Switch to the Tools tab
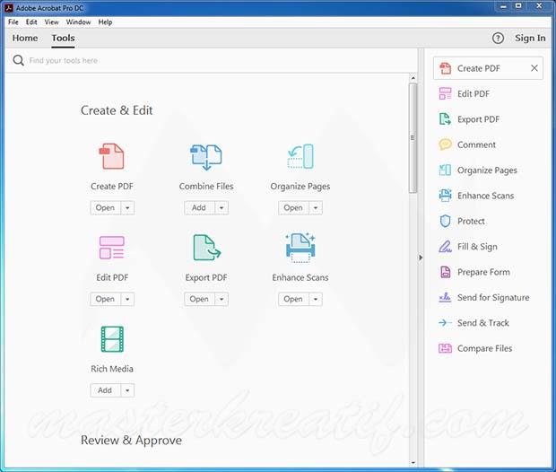Image resolution: width=556 pixels, height=472 pixels. [63, 38]
